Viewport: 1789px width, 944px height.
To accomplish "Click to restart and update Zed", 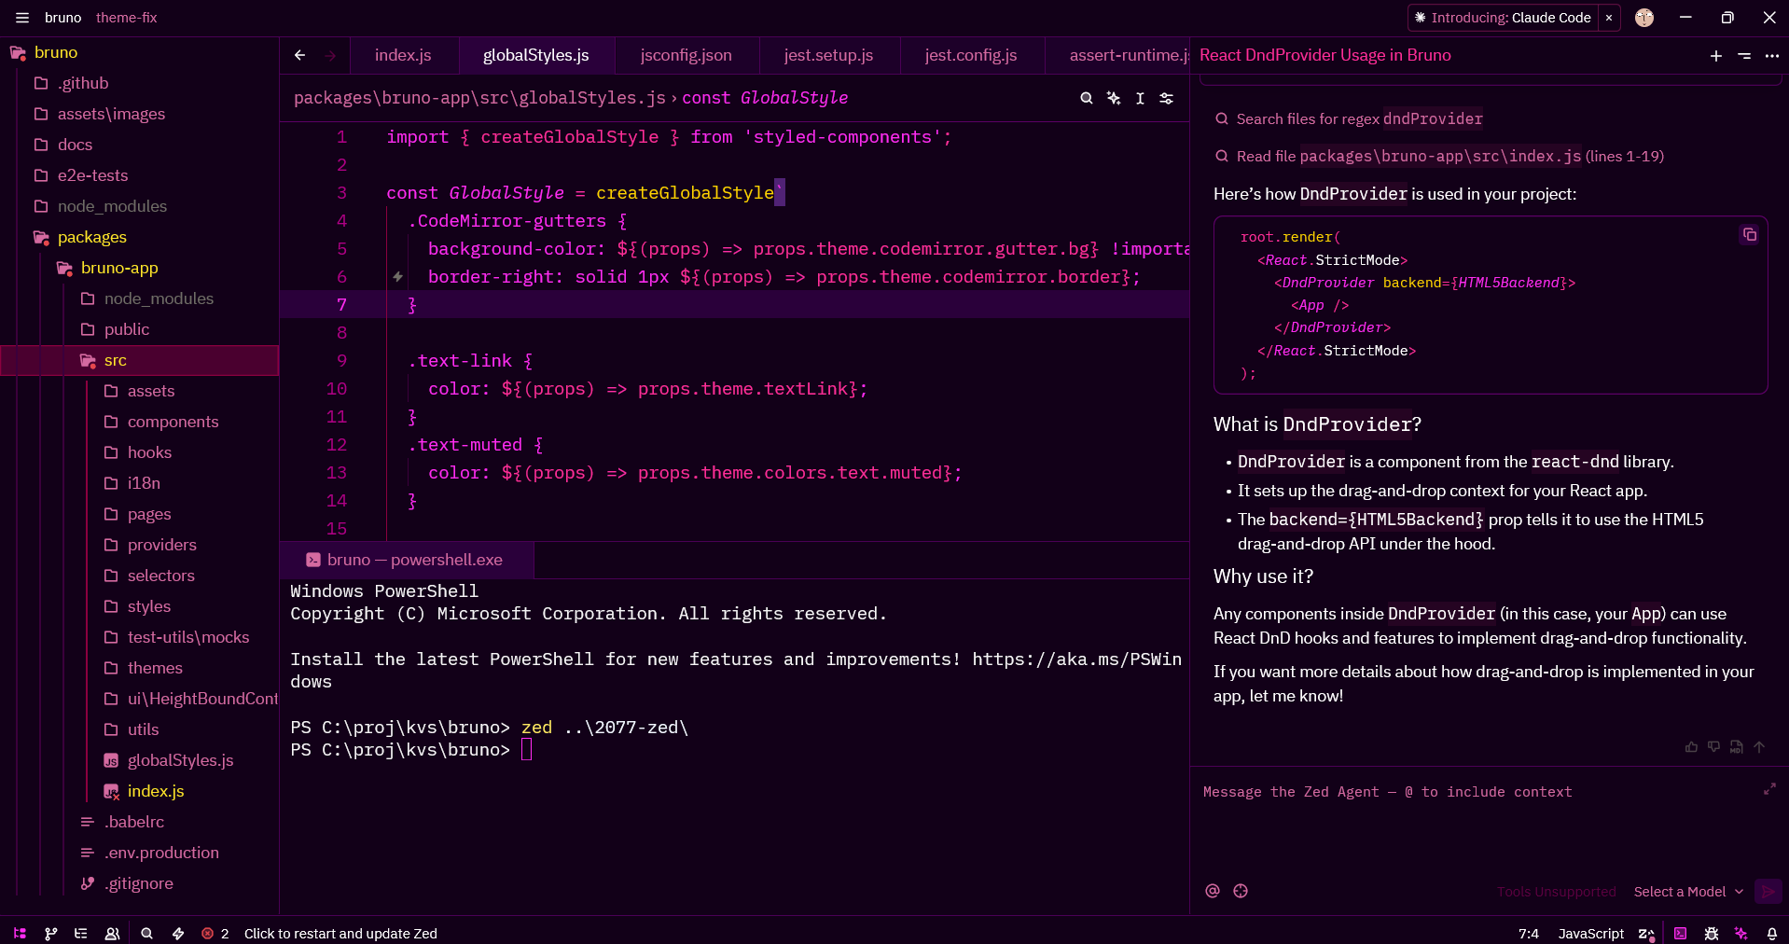I will (340, 933).
